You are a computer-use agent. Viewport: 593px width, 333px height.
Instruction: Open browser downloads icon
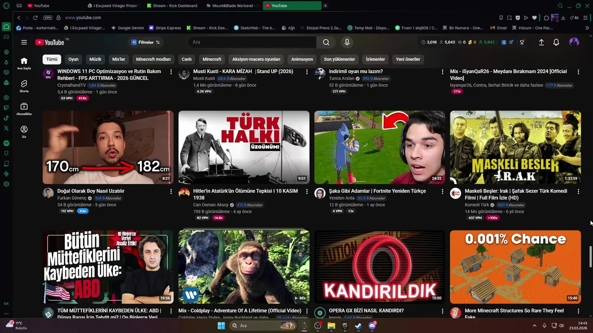tap(563, 18)
